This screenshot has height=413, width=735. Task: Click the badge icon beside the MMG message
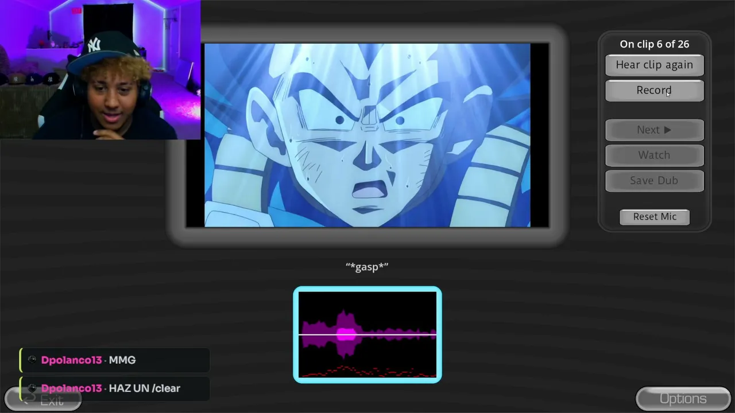[32, 360]
